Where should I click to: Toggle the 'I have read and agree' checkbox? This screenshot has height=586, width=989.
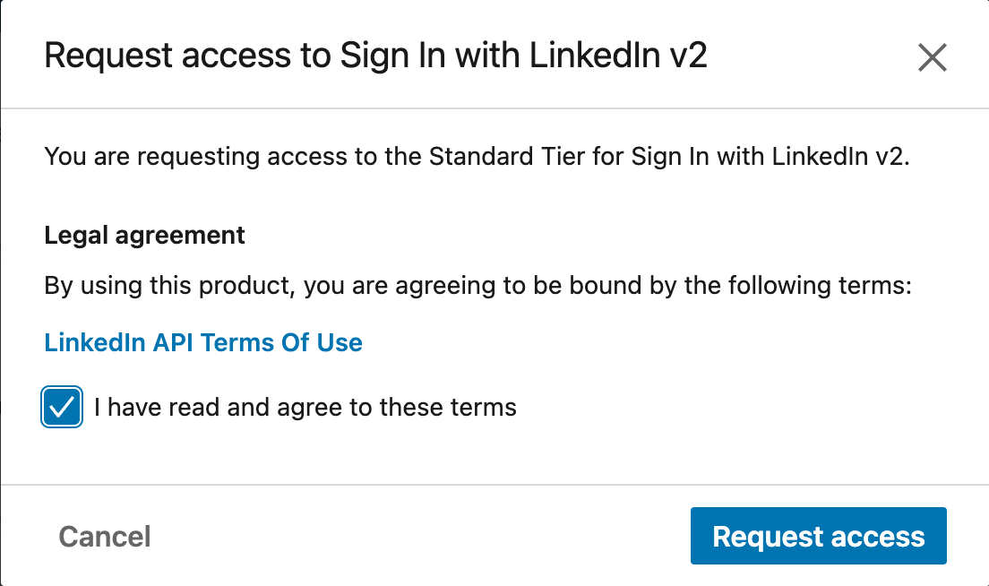pos(61,407)
